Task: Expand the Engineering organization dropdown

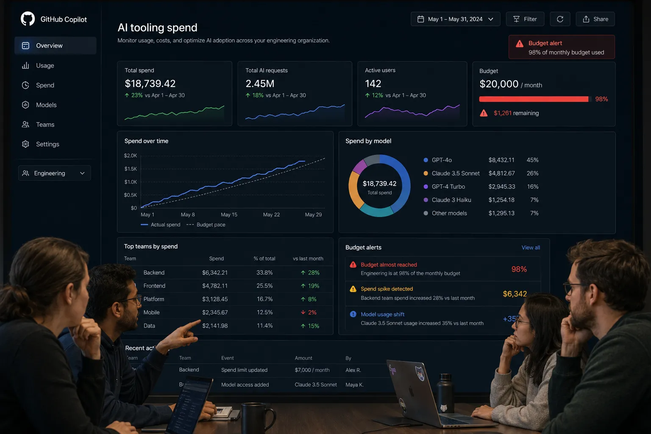Action: pyautogui.click(x=54, y=173)
